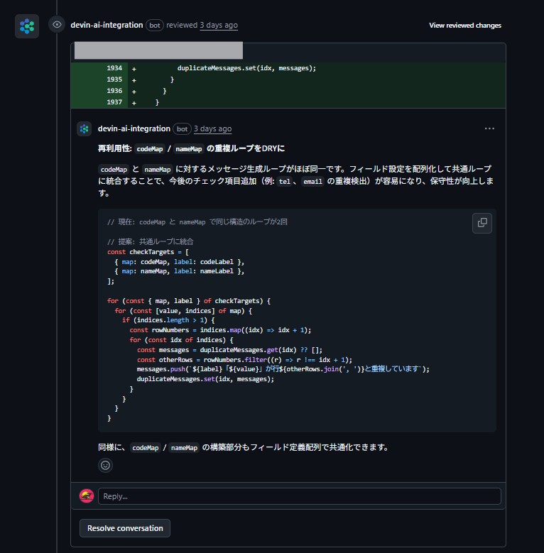
Task: Click the 'tel' inline code in comment
Action: (x=284, y=181)
